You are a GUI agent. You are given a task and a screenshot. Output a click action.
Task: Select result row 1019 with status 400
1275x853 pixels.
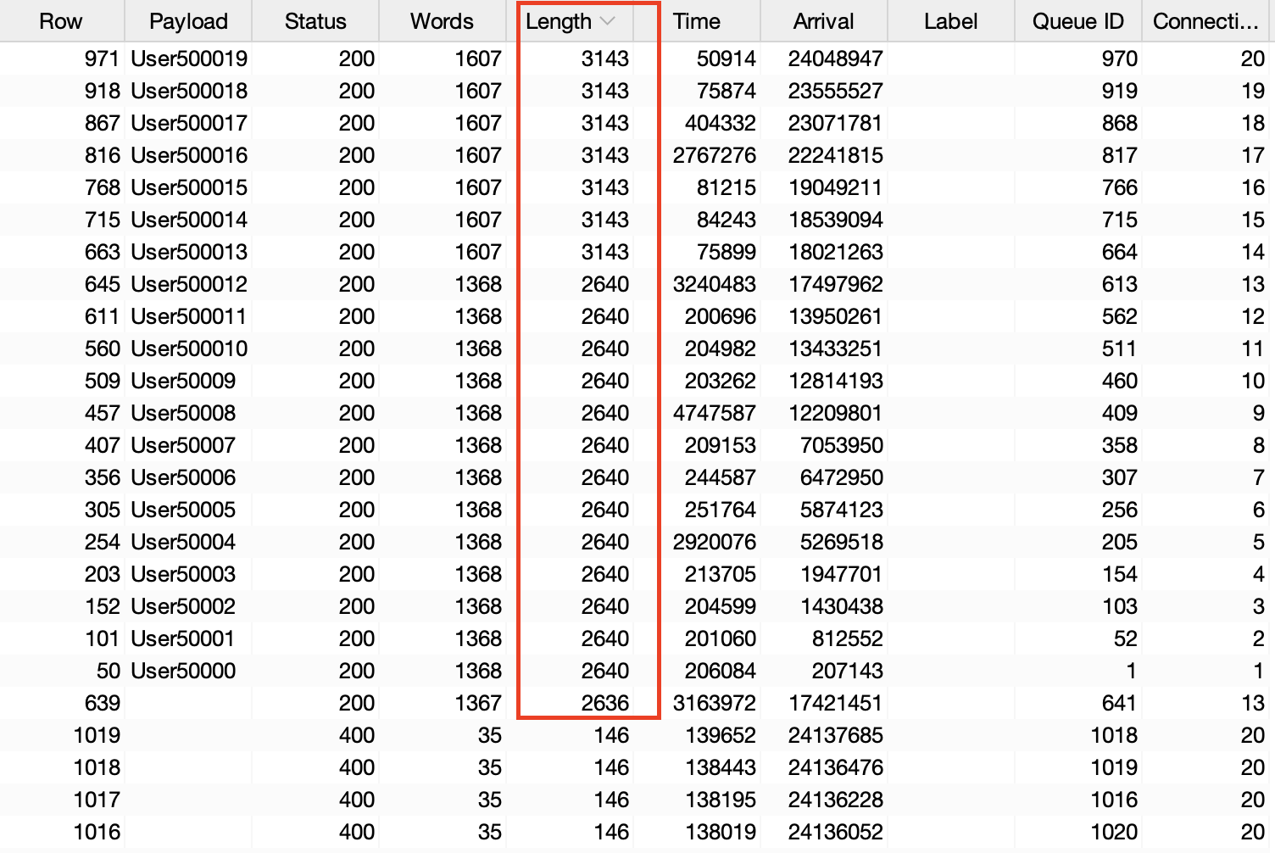(97, 735)
